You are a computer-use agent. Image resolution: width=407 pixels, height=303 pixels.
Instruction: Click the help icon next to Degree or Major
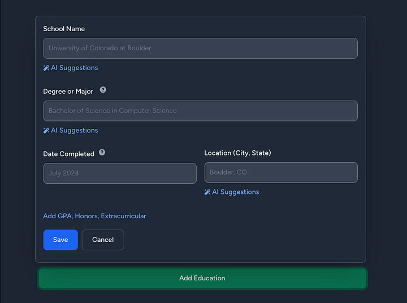(x=103, y=90)
